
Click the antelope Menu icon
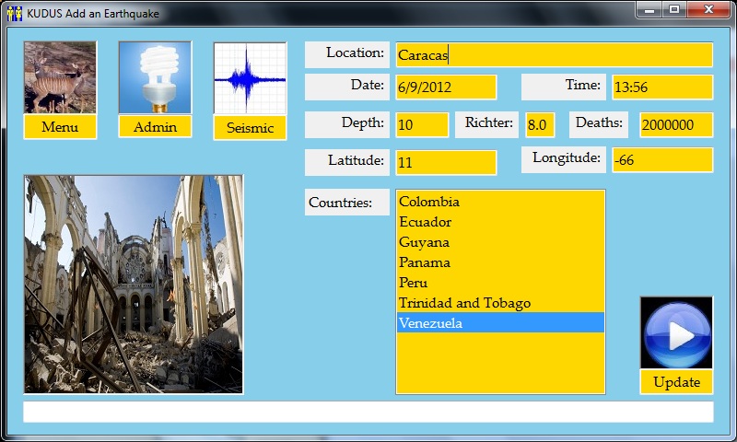point(60,77)
